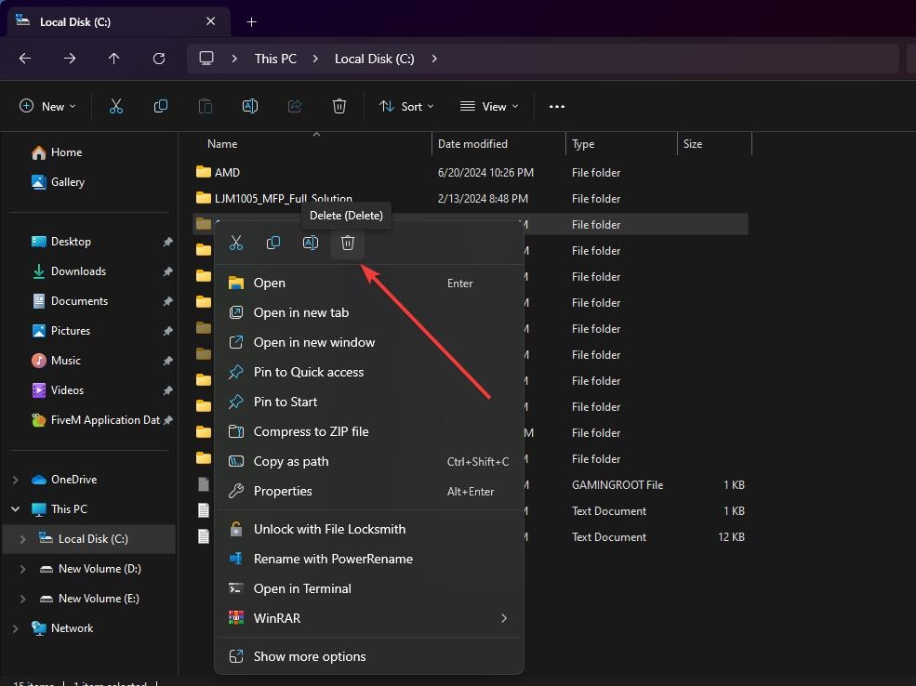This screenshot has width=916, height=686.
Task: Click This PC in the address bar
Action: (x=275, y=59)
